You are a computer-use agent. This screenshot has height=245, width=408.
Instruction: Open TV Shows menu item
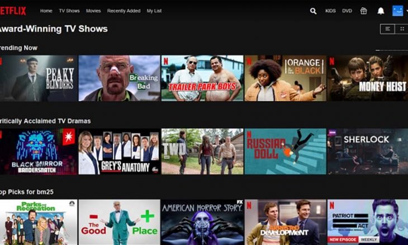tap(69, 11)
